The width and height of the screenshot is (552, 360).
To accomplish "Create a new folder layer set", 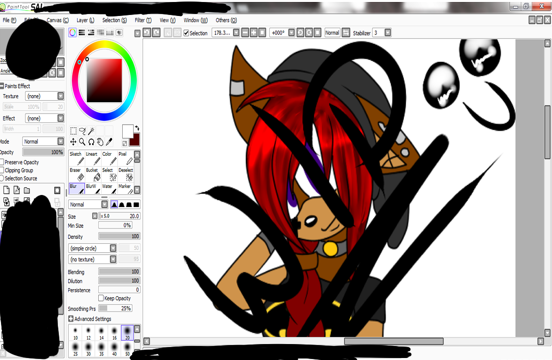I will tap(27, 190).
